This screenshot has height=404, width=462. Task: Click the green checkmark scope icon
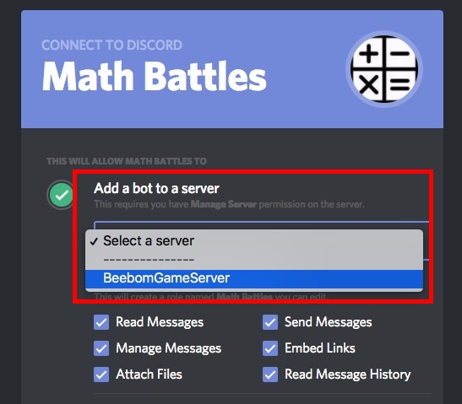point(62,195)
